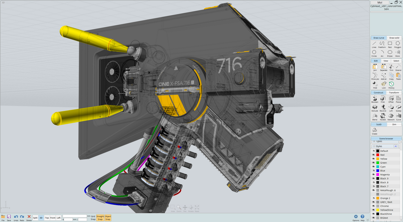The height and width of the screenshot is (222, 403).
Task: Hide the Green style
Action: (373, 163)
